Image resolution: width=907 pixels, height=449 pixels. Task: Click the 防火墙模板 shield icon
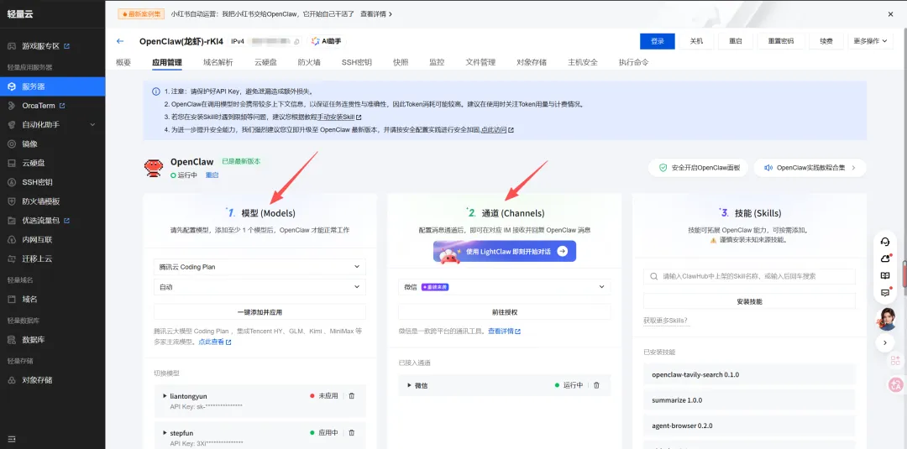(x=12, y=201)
